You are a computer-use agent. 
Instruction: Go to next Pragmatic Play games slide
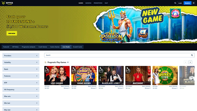[x=190, y=62]
